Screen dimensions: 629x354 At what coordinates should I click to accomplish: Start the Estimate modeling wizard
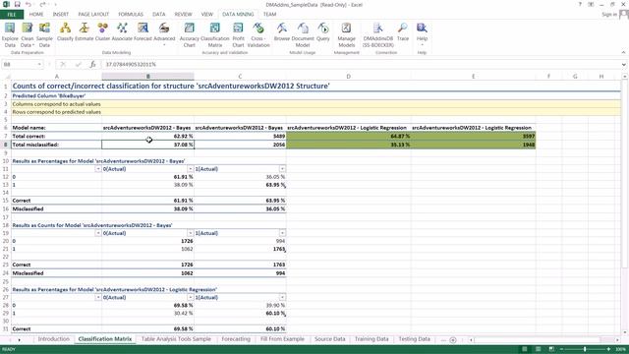(84, 32)
